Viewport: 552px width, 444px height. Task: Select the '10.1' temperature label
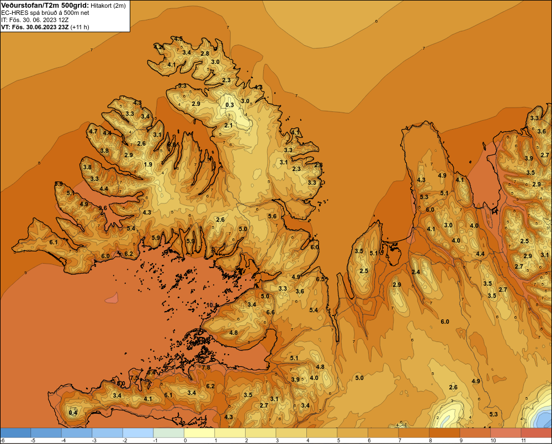tap(211, 305)
